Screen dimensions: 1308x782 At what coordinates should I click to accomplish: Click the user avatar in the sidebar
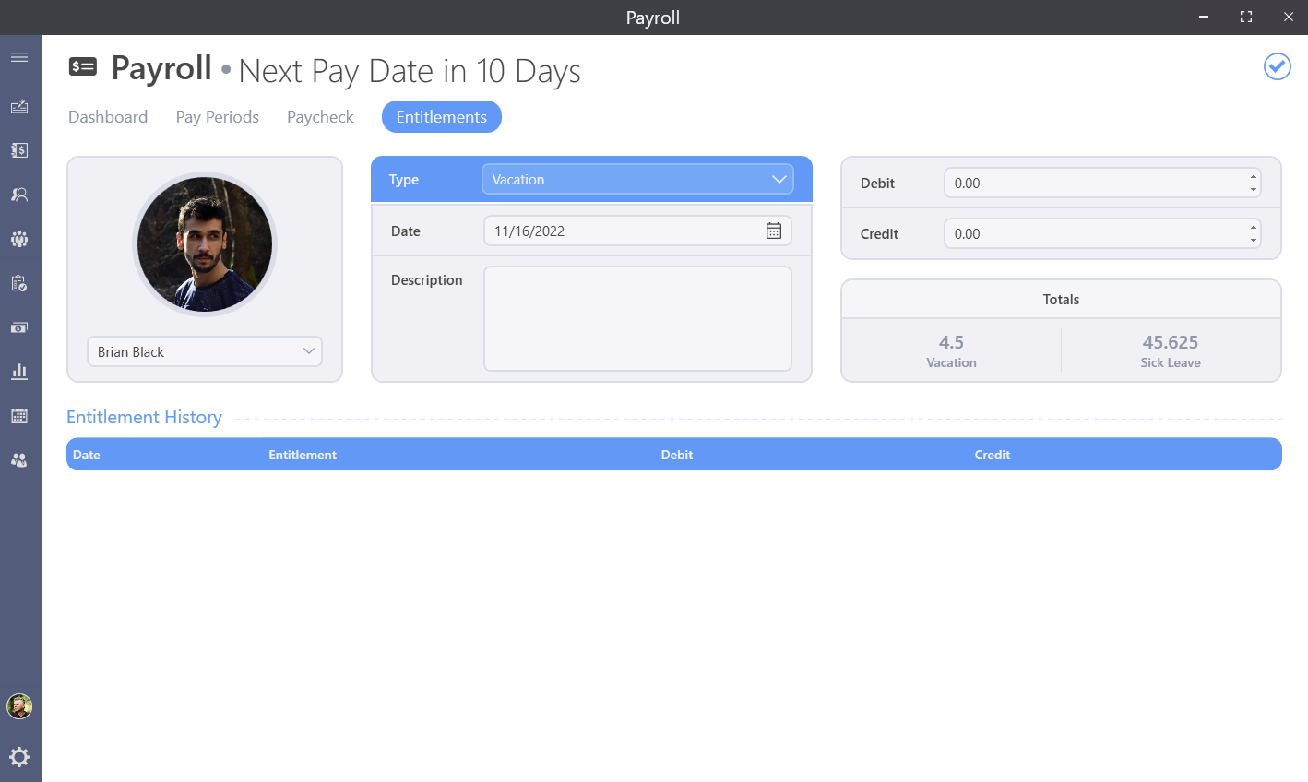click(x=19, y=706)
